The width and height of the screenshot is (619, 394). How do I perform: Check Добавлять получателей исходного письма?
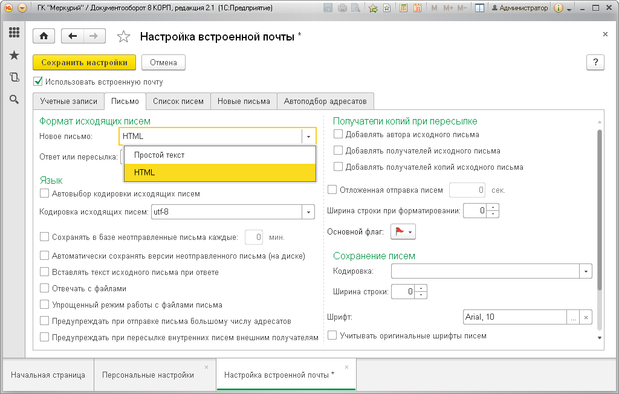tap(338, 150)
